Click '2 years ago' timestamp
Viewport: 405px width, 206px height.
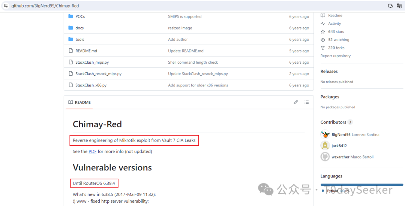(299, 74)
